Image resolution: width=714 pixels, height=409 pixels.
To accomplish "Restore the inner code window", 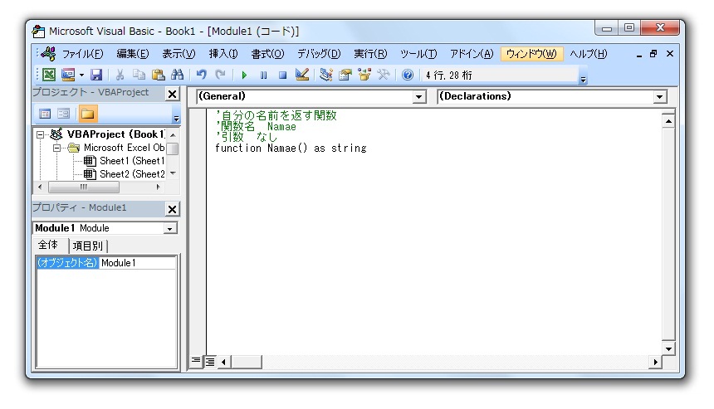I will coord(653,54).
